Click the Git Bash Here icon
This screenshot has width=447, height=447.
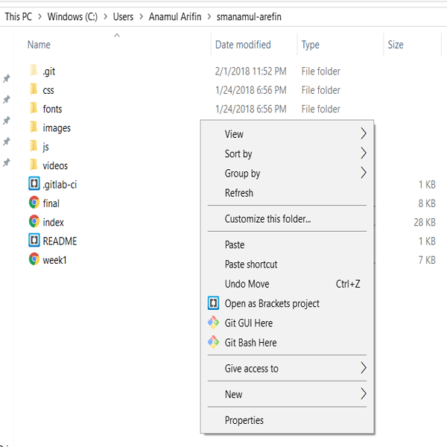[213, 342]
